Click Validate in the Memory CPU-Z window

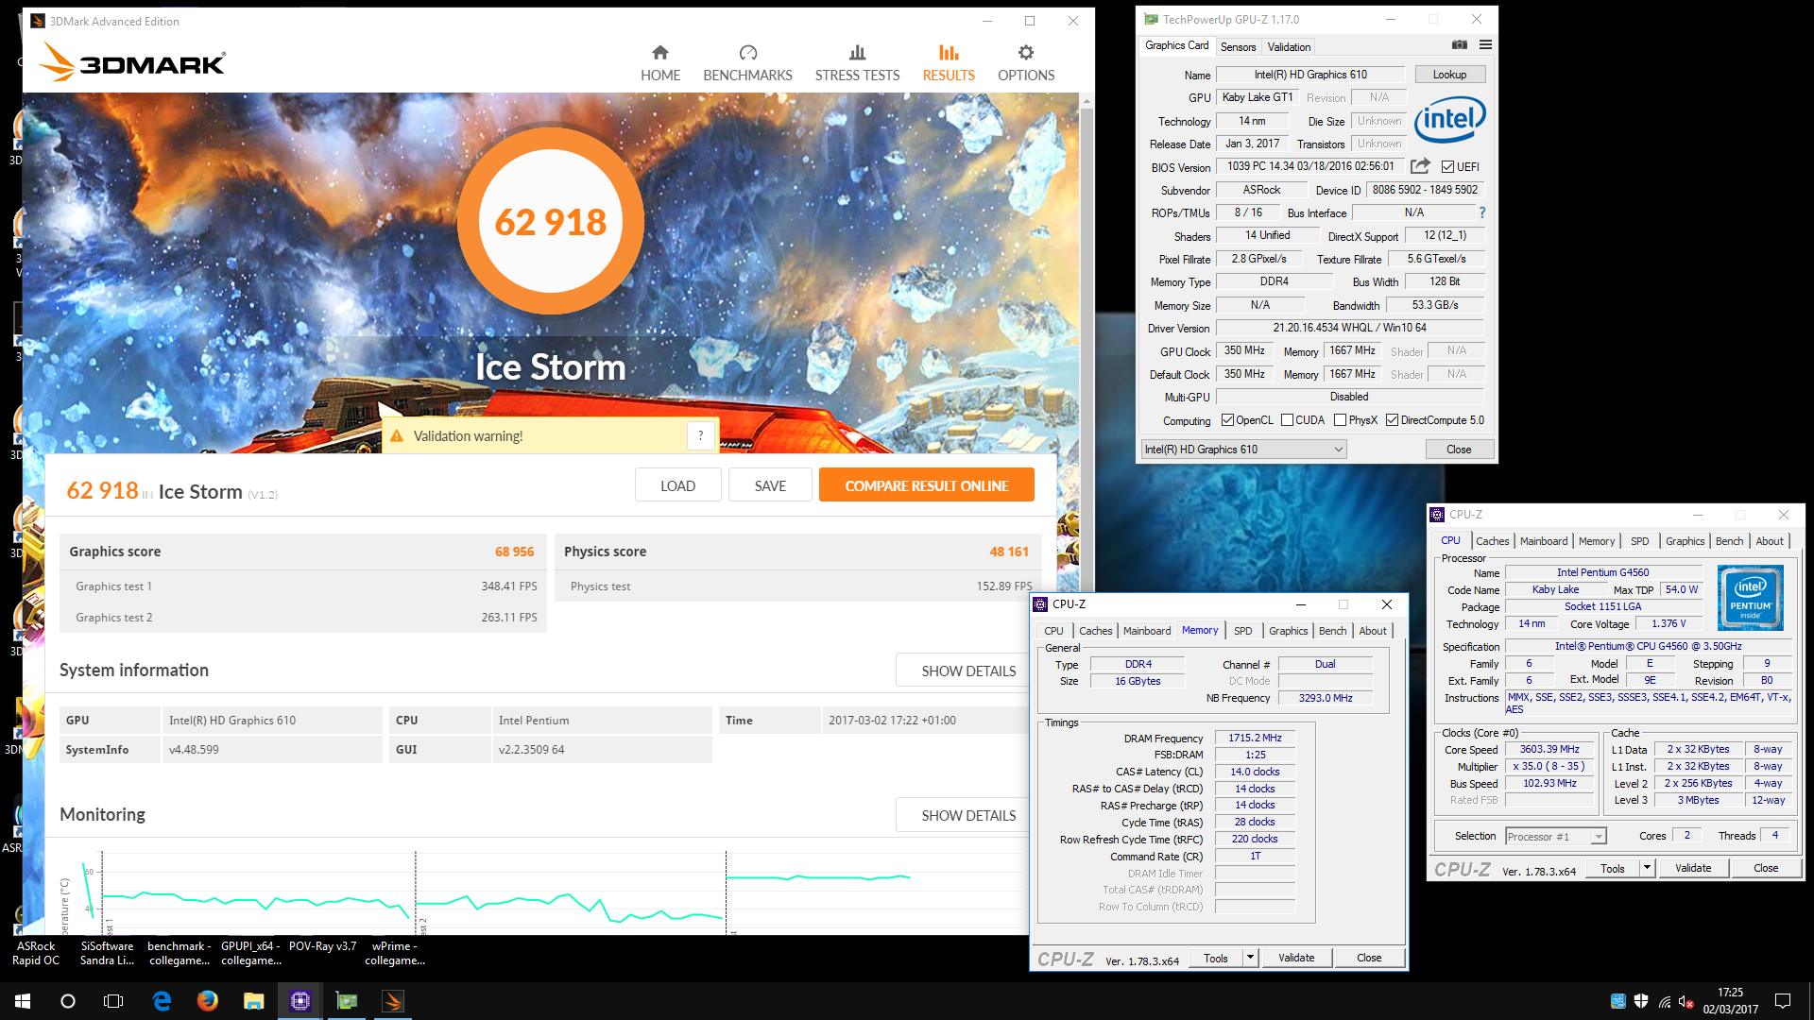click(x=1295, y=958)
